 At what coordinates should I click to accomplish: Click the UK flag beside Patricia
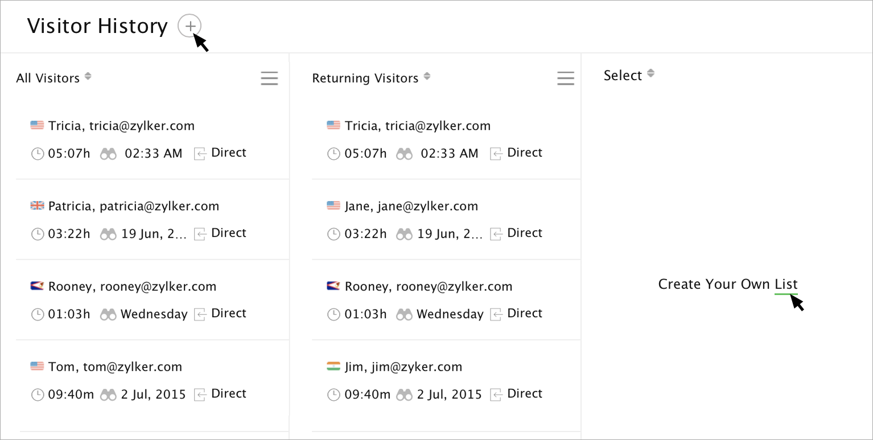(37, 206)
